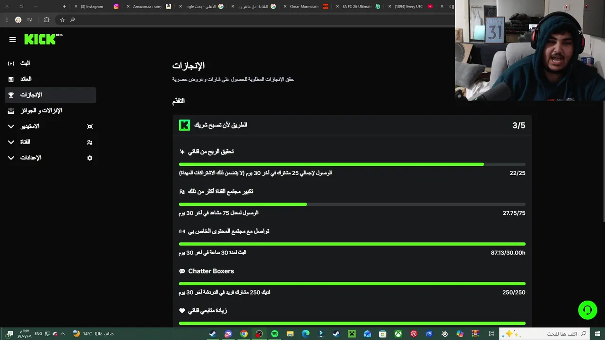Click the تكبير مجتمع القناة progress bar
Image resolution: width=605 pixels, height=340 pixels.
pos(352,204)
